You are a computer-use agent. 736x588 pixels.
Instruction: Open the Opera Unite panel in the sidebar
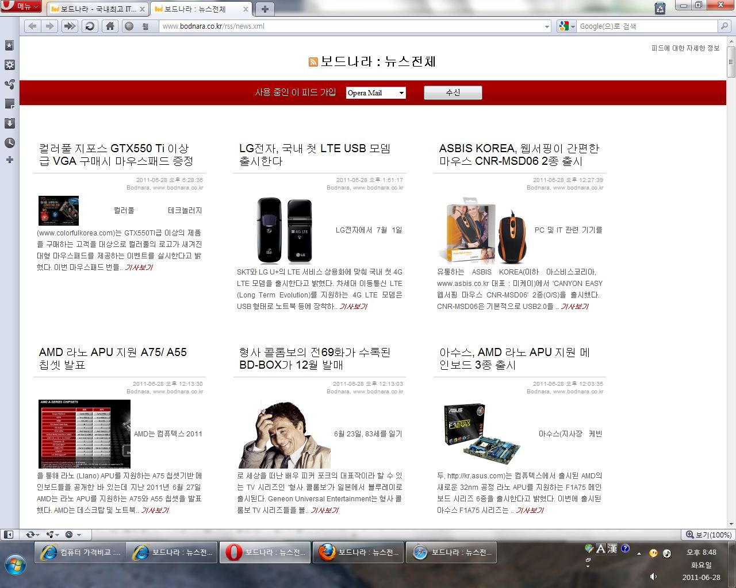(x=10, y=84)
